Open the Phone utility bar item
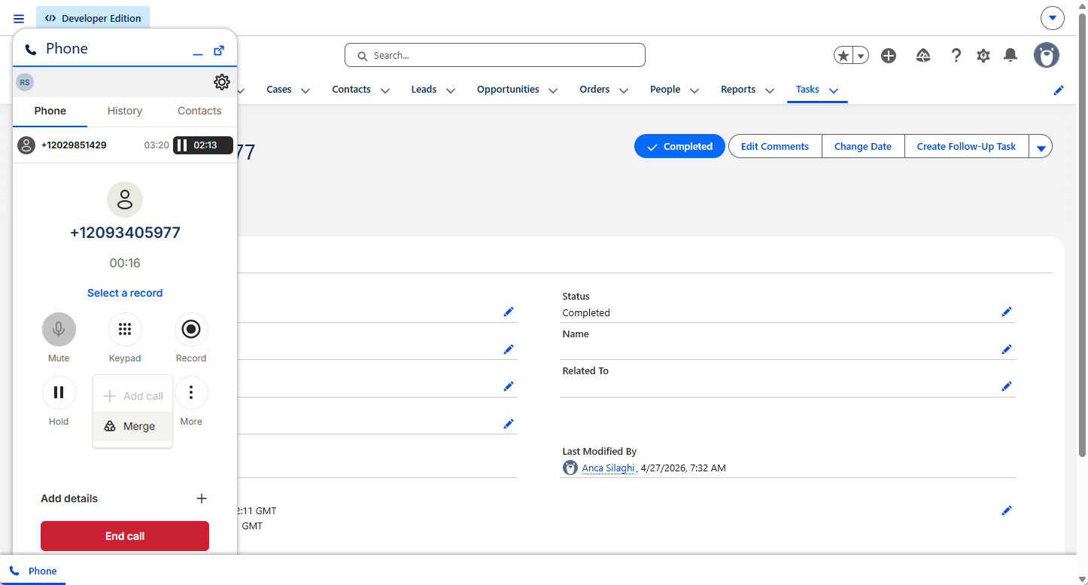Image resolution: width=1088 pixels, height=585 pixels. (33, 571)
